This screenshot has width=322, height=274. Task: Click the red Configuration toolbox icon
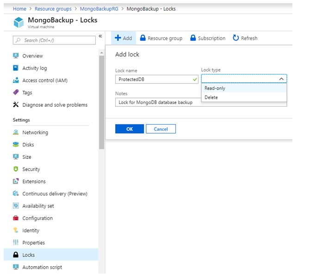pos(16,218)
